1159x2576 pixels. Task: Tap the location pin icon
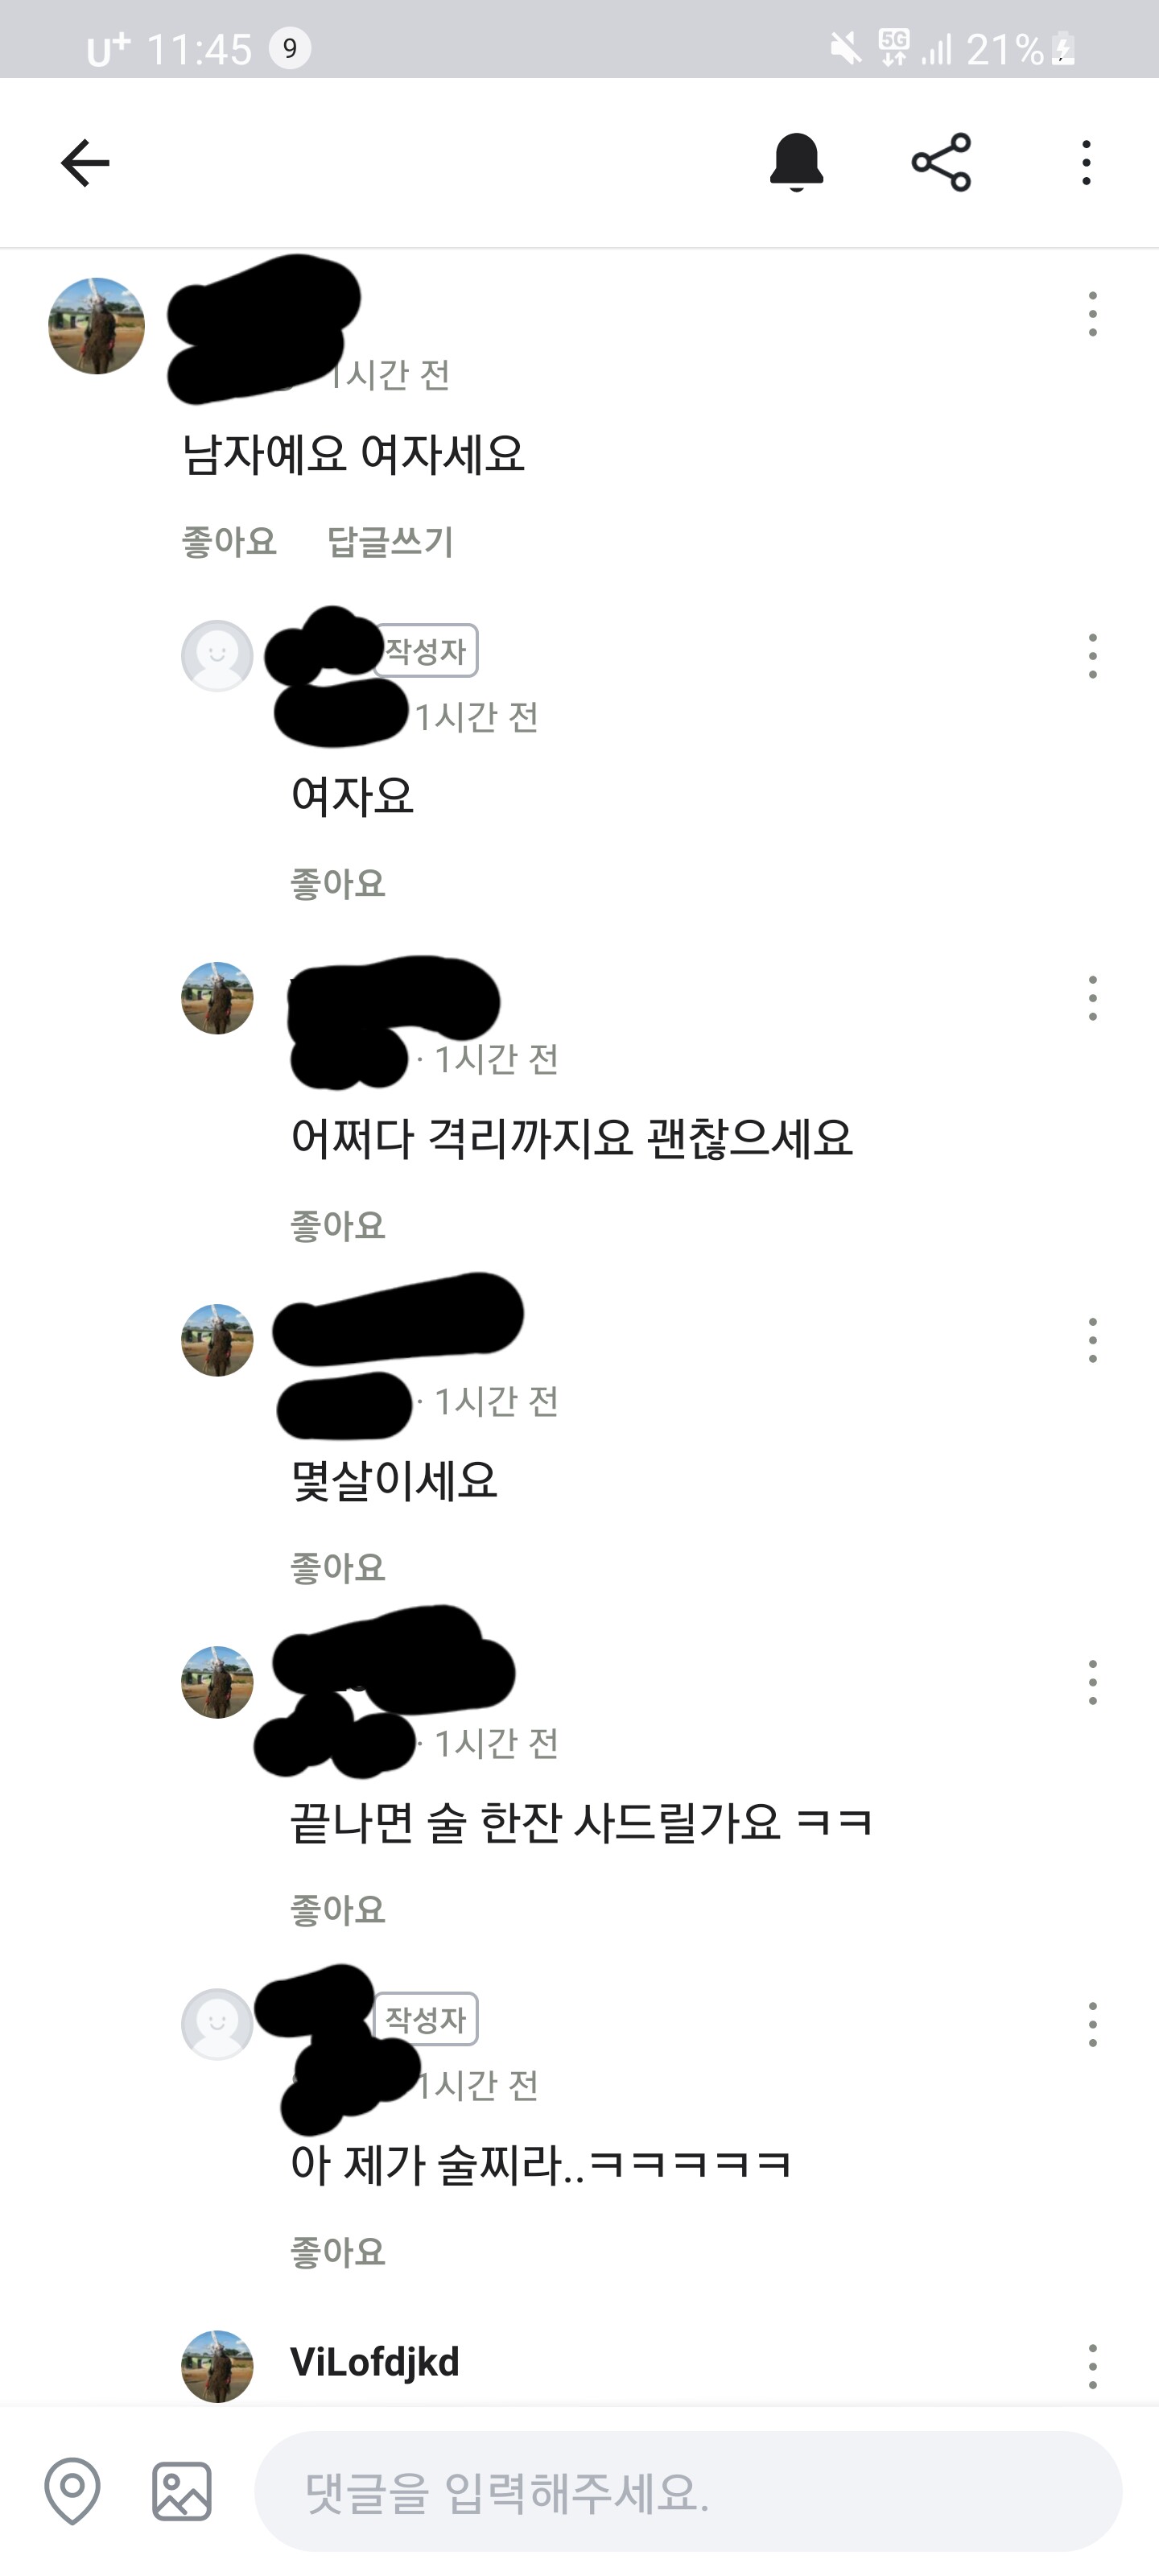(73, 2490)
